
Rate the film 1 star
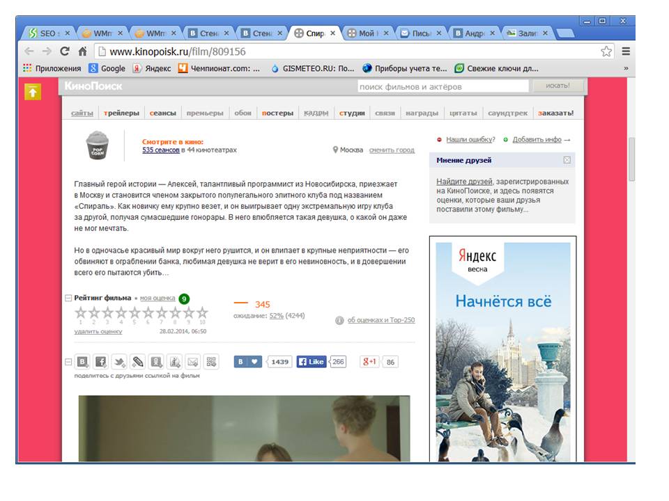coord(81,313)
